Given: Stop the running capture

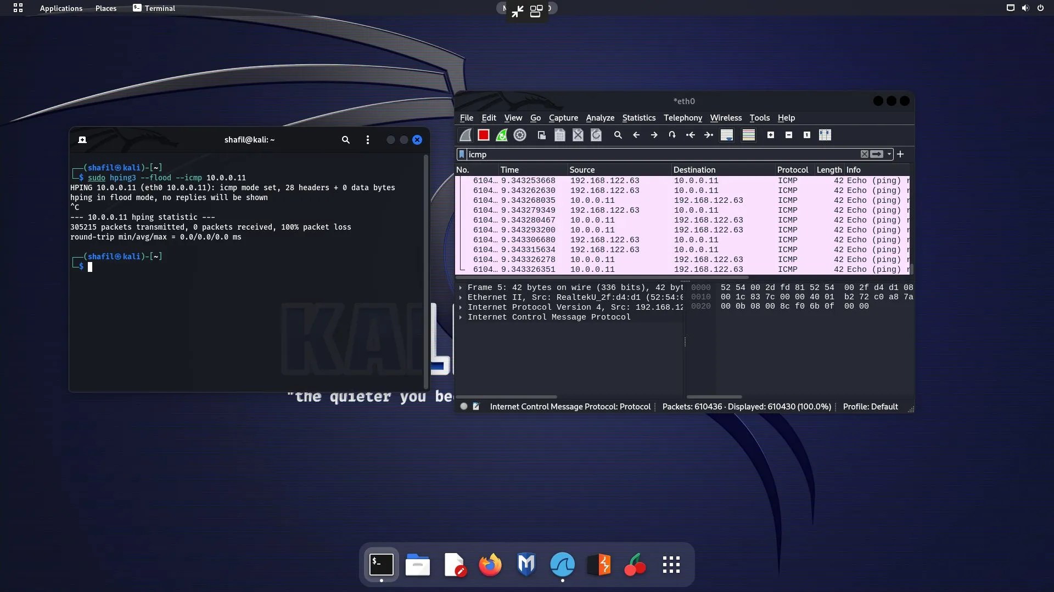Looking at the screenshot, I should point(483,135).
